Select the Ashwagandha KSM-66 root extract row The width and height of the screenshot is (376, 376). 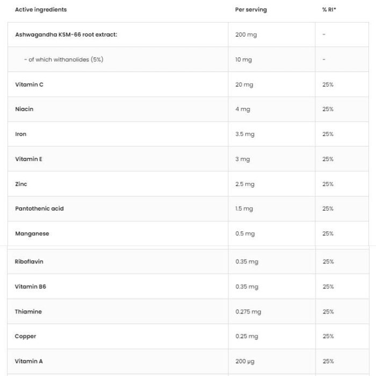(188, 34)
